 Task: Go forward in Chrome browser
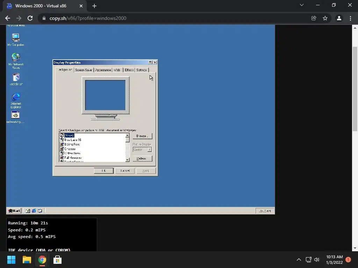(19, 18)
